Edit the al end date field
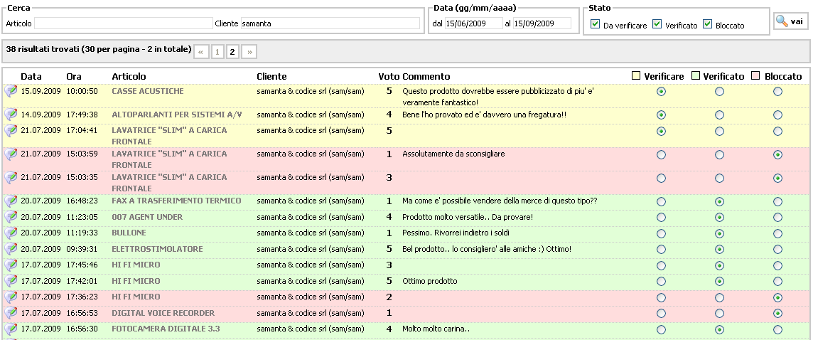 (x=542, y=23)
